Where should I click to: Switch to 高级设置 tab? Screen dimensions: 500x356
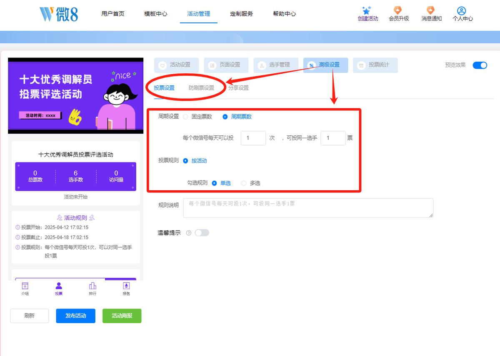point(325,65)
